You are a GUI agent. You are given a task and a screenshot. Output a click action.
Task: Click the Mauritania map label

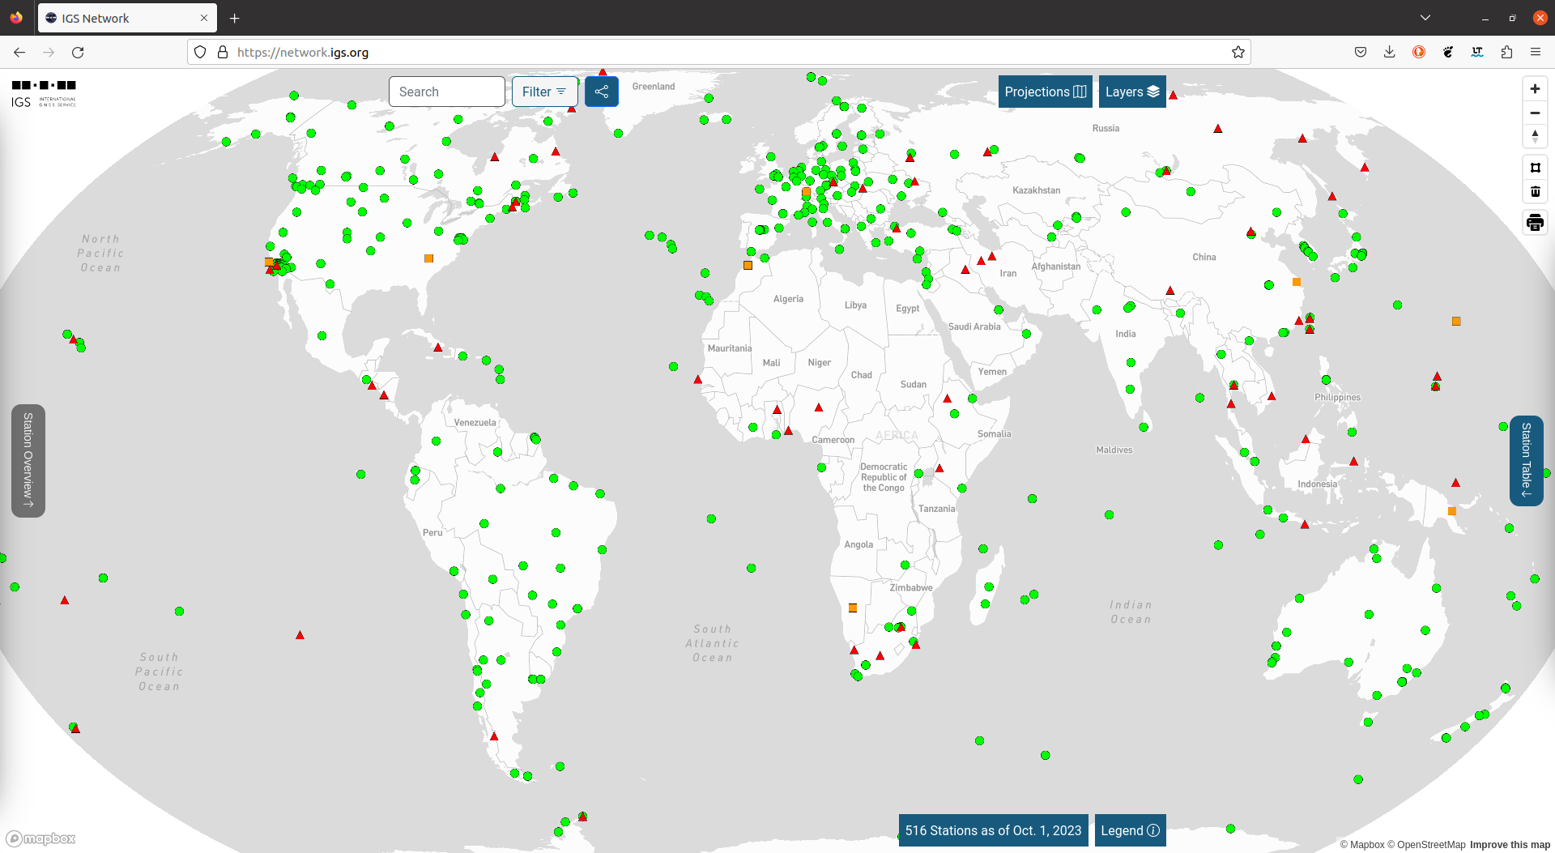tap(730, 348)
